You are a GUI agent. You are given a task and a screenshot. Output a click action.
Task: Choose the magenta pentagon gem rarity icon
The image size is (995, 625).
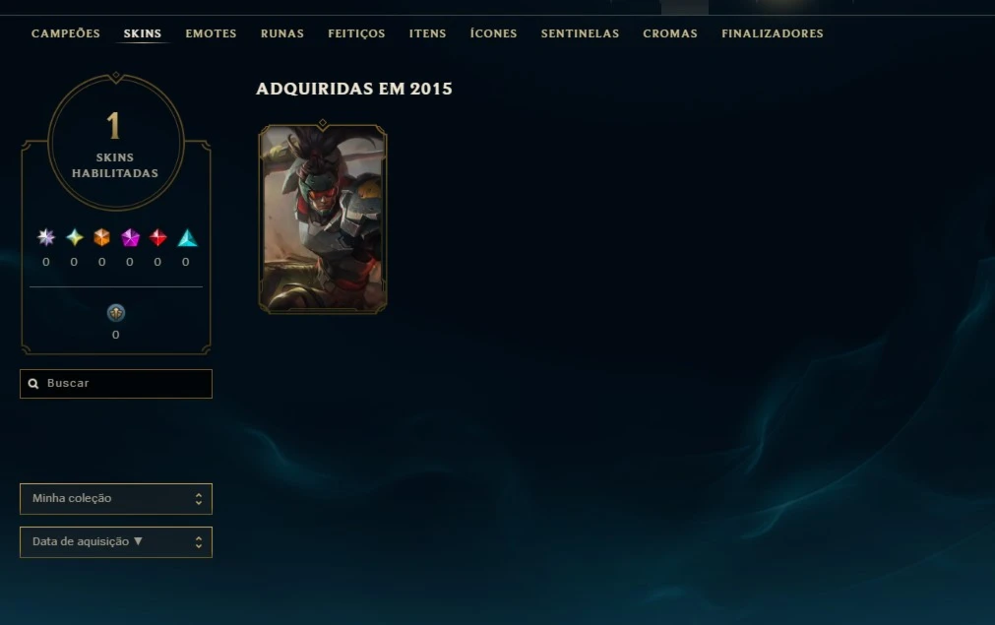(130, 237)
